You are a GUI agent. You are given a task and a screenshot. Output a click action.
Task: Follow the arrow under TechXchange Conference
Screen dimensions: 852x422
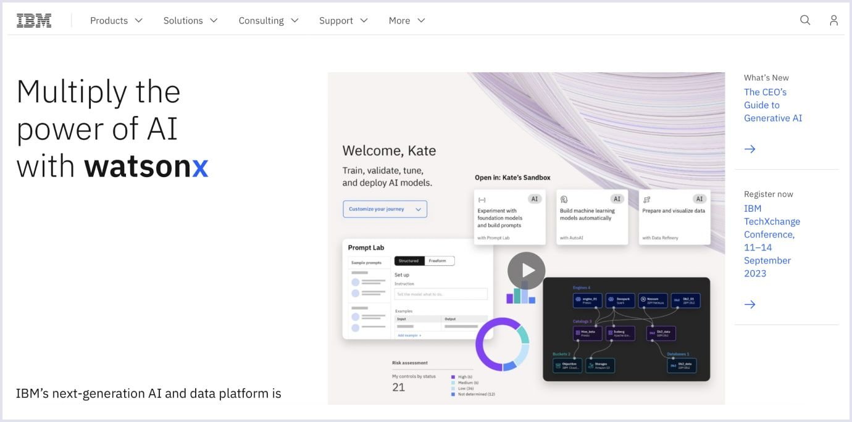(x=750, y=304)
